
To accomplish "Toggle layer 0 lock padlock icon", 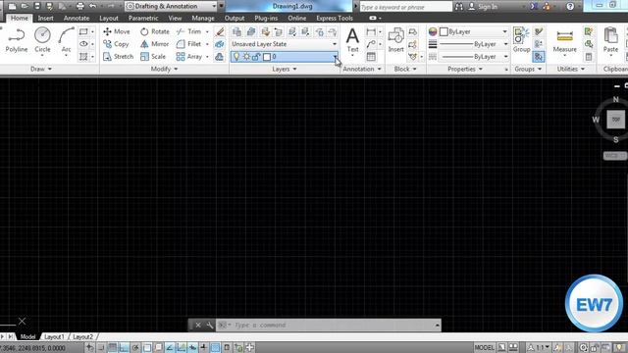I will pos(256,57).
